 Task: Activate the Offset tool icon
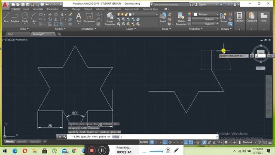tap(70, 24)
